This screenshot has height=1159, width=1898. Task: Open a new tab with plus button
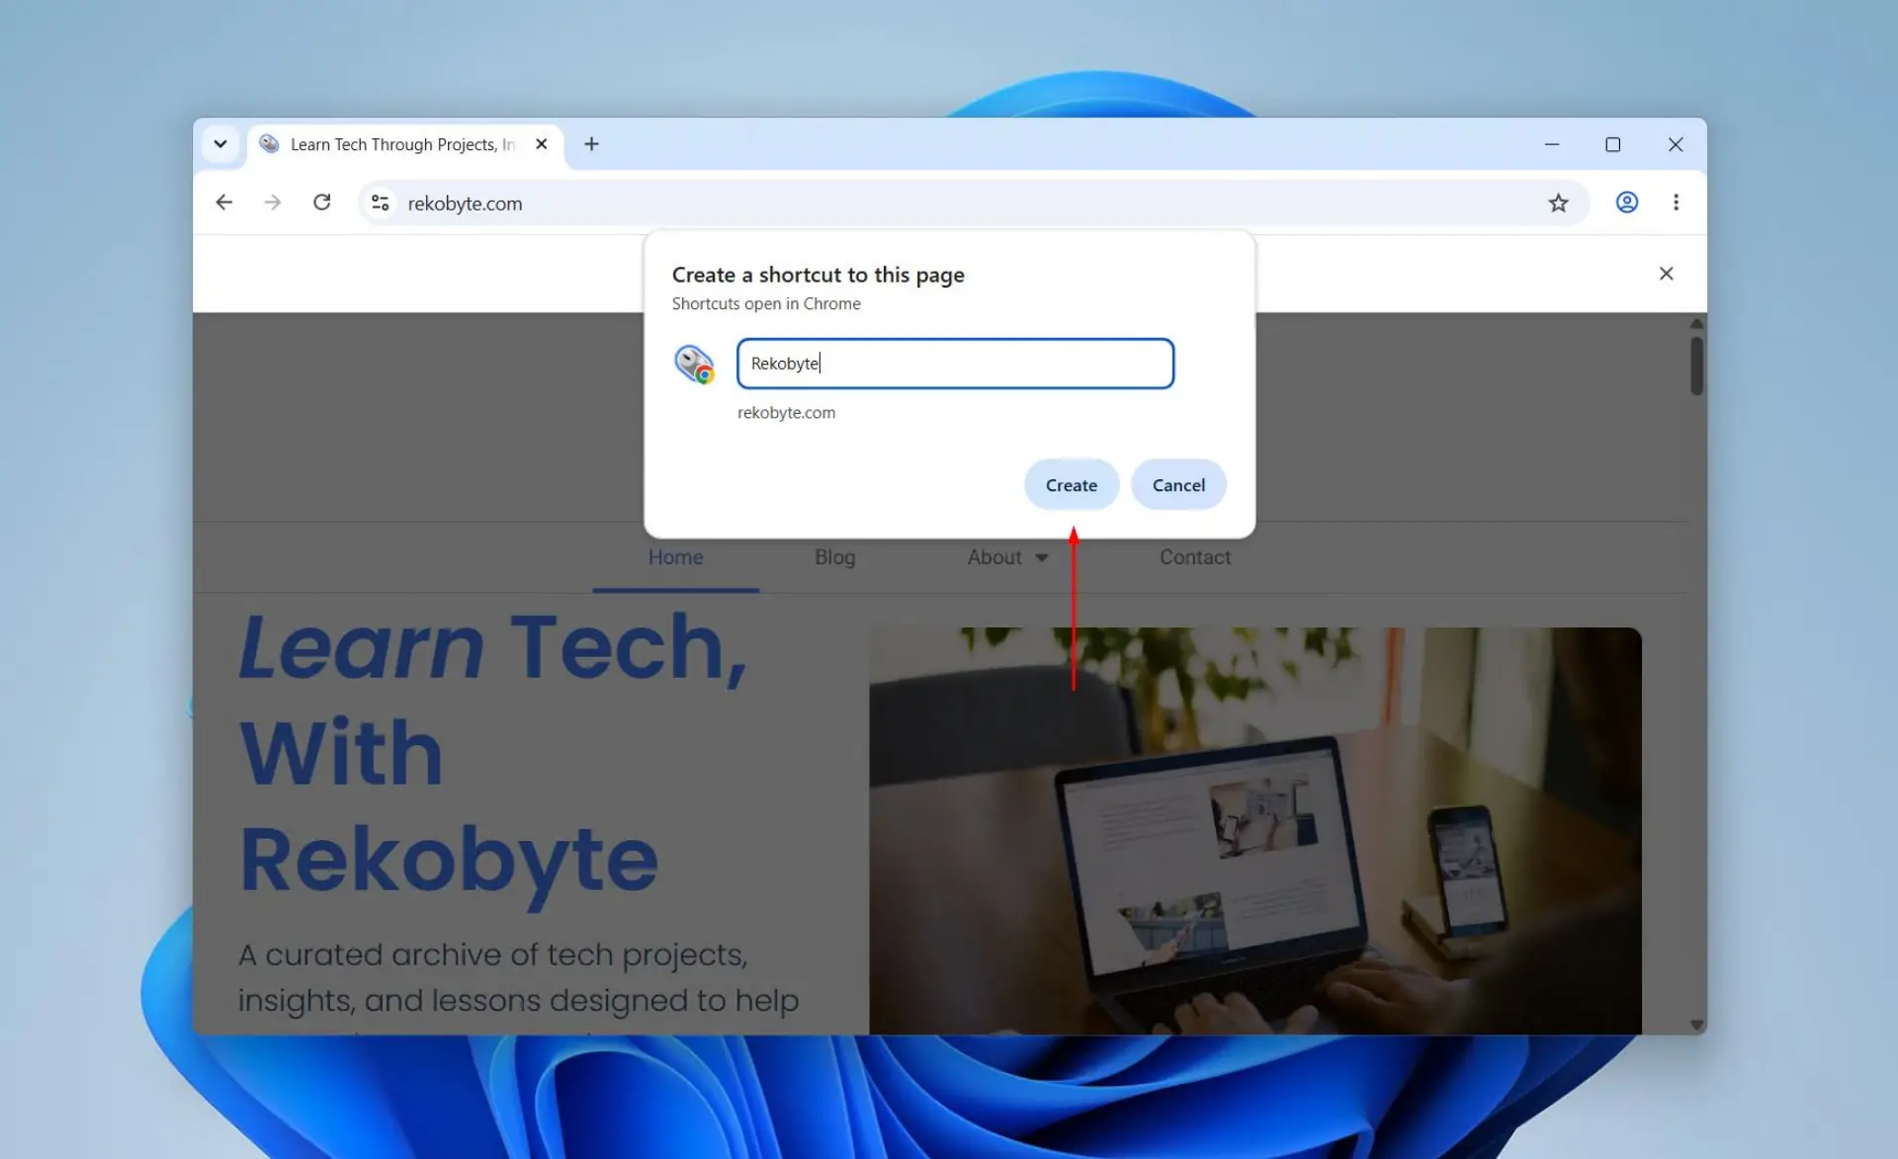click(591, 144)
